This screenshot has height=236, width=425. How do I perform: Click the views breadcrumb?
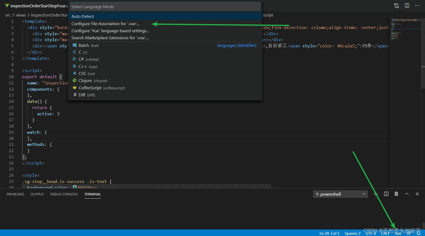(x=21, y=15)
